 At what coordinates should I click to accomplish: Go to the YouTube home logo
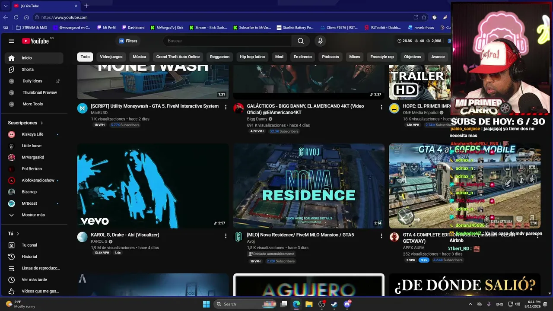point(35,41)
